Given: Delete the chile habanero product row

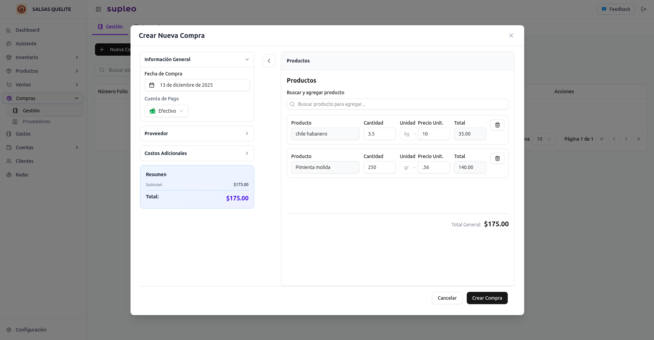Looking at the screenshot, I should click(497, 125).
